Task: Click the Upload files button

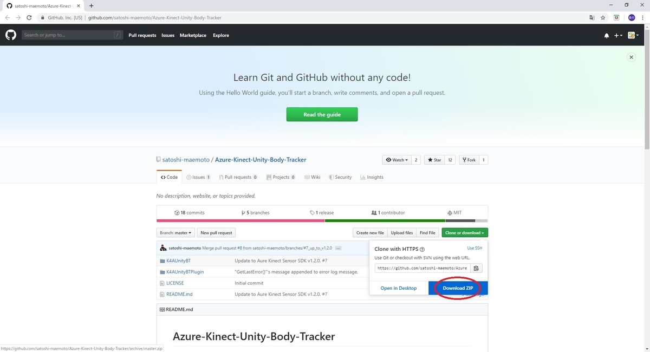Action: (402, 233)
